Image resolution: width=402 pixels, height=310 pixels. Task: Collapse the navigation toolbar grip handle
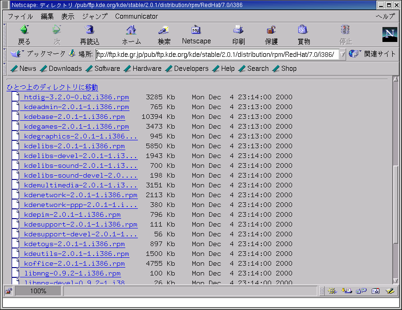(x=5, y=35)
